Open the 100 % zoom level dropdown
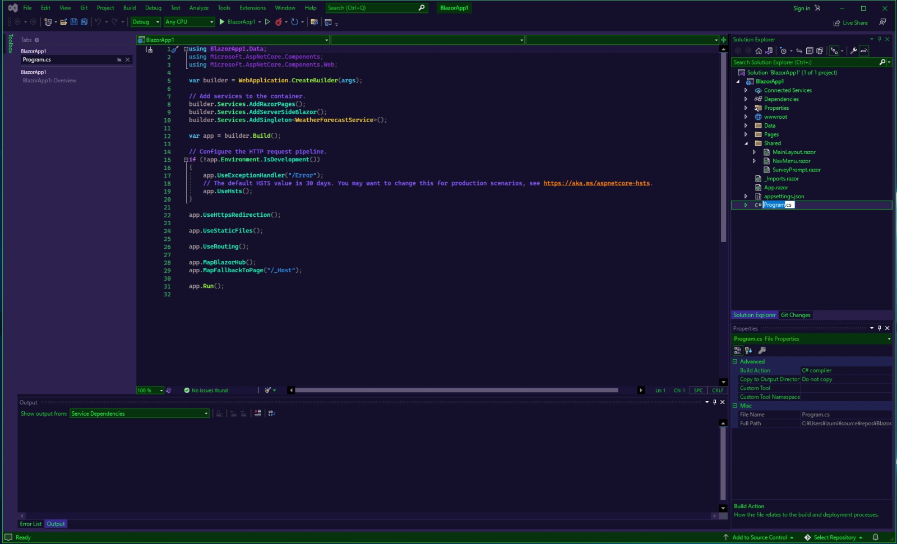 click(150, 390)
